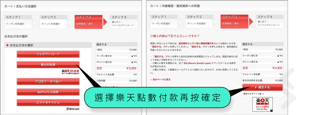314x115 pixels.
Task: Click ステップ 2 on 支払い方法選択 page
Action: tap(53, 22)
